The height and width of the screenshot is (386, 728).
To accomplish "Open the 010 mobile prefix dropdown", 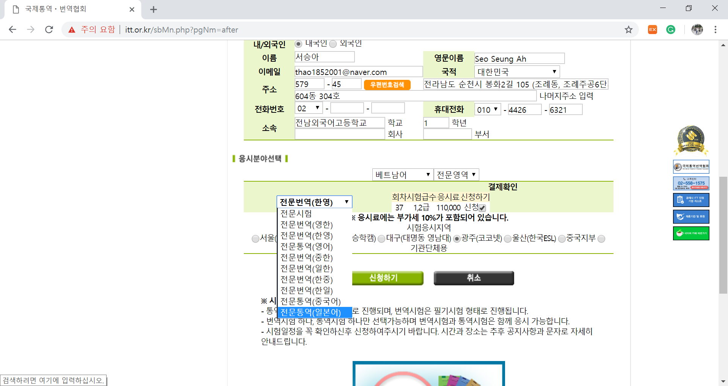I will pos(488,110).
